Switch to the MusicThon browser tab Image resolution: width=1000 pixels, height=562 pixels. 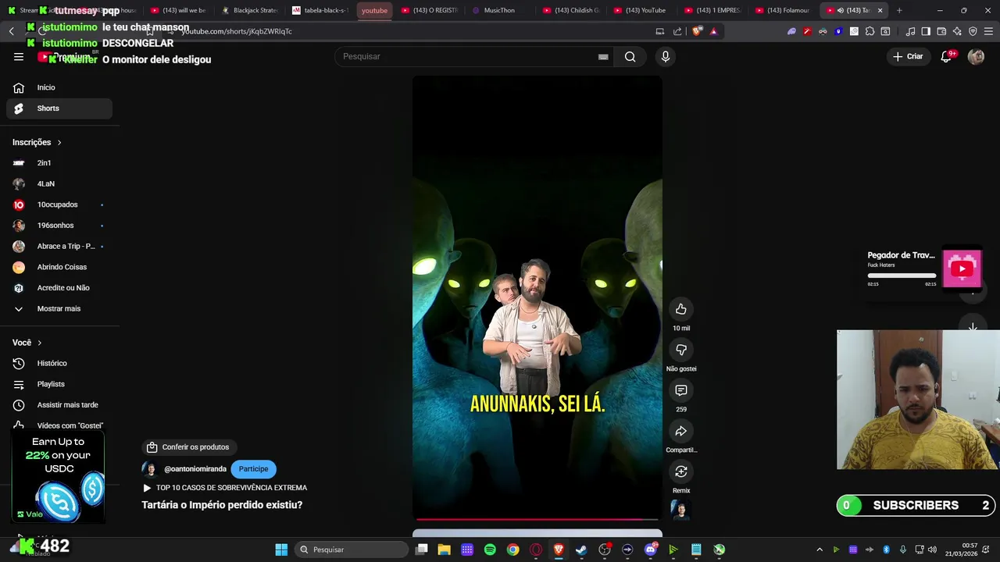coord(500,10)
